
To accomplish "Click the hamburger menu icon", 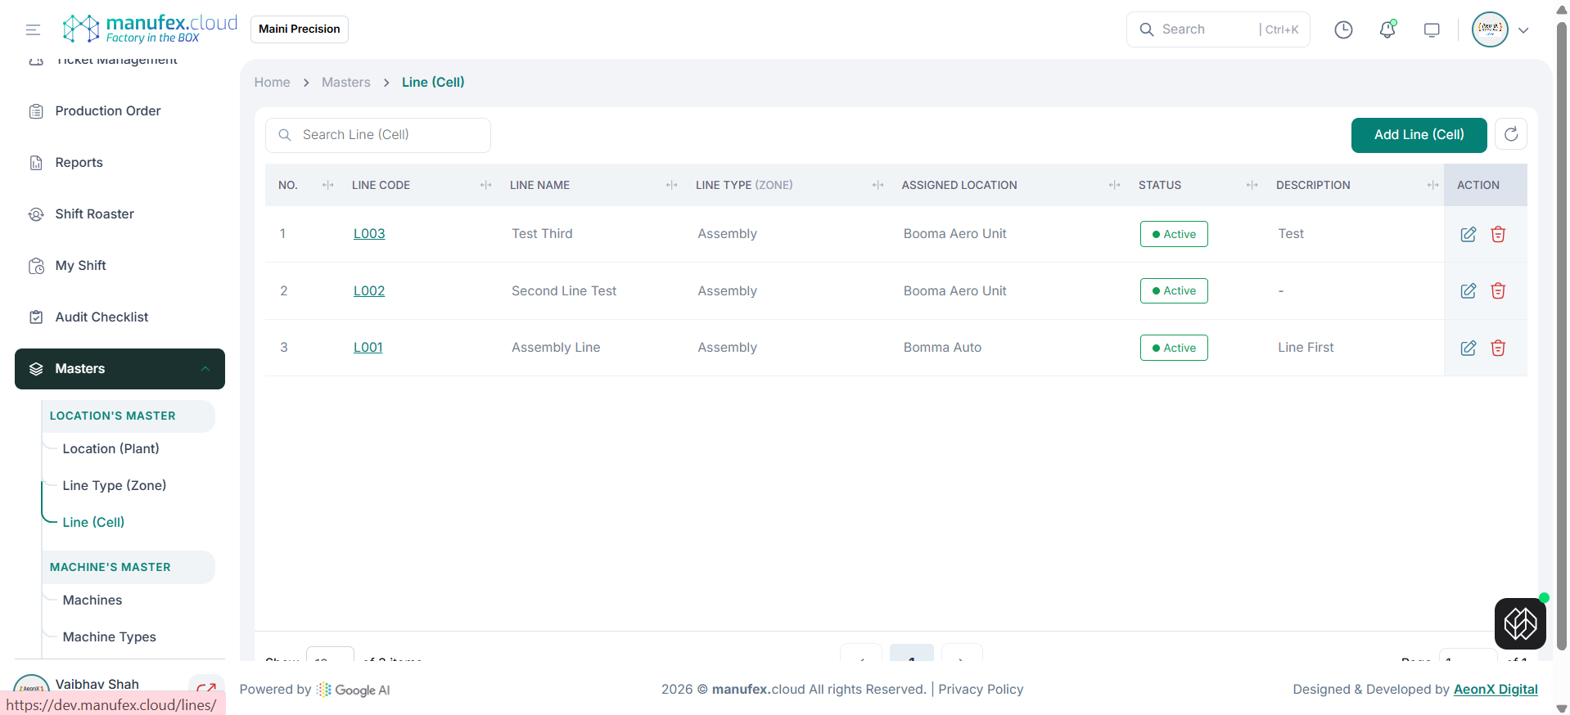I will (x=33, y=30).
